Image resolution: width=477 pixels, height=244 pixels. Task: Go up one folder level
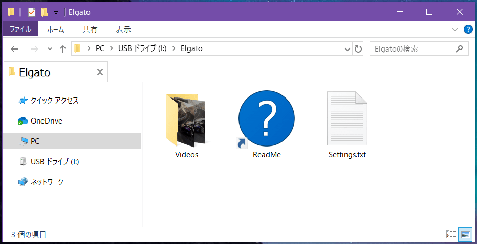pyautogui.click(x=62, y=49)
